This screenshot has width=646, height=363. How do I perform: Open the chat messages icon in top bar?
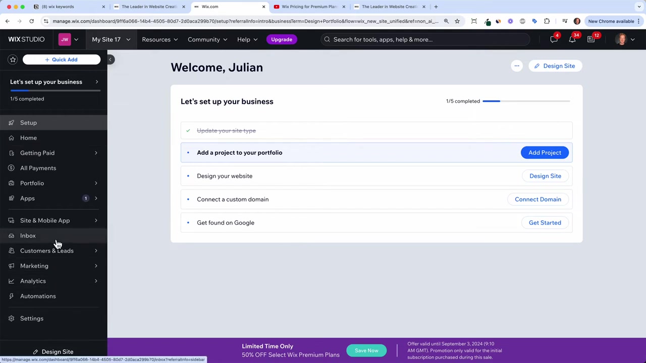coord(554,39)
